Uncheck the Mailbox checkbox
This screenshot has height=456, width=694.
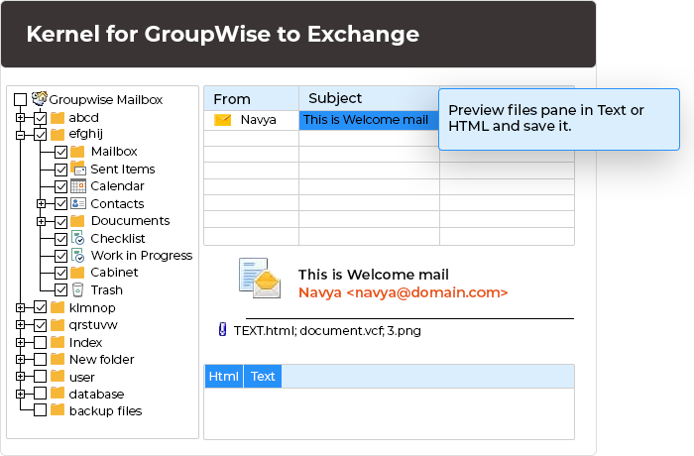click(x=61, y=152)
